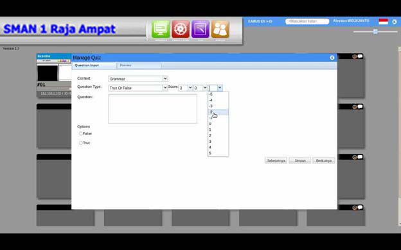Open the red gear settings icon
The height and width of the screenshot is (250, 401).
click(x=181, y=29)
